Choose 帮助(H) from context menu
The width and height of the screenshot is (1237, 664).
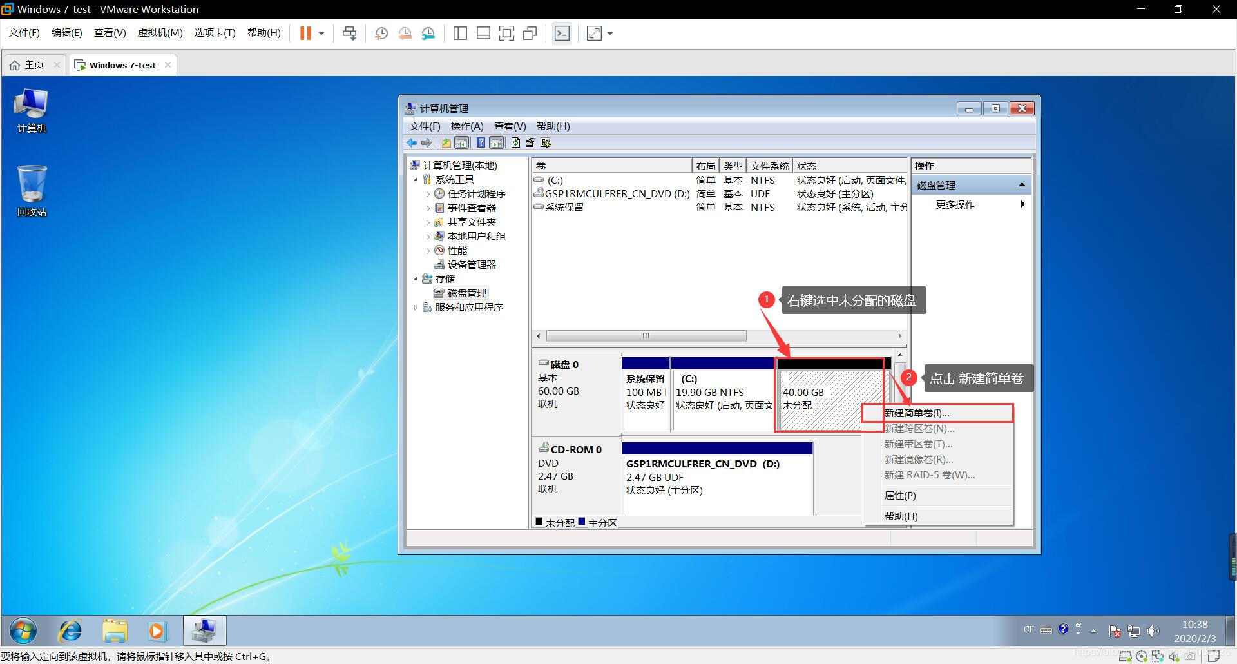937,516
